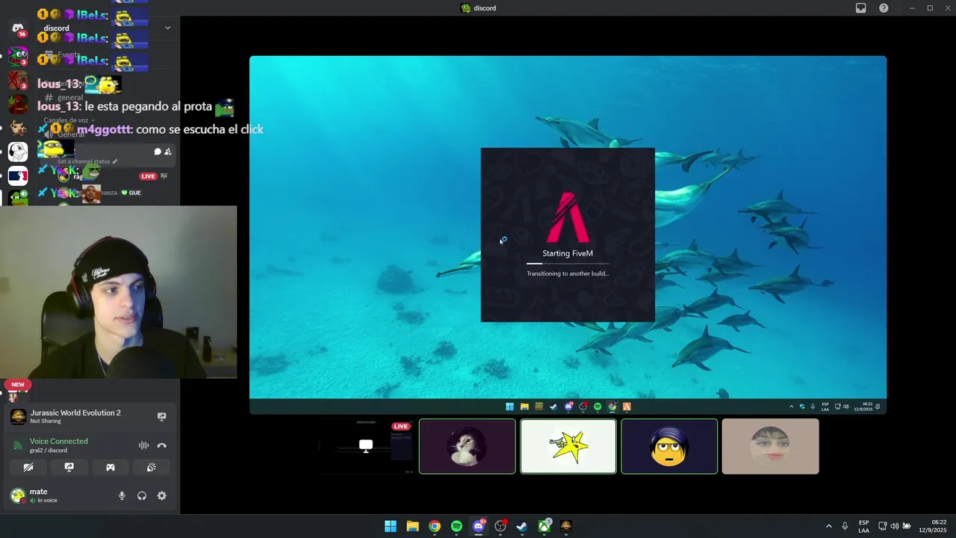Open the Windows Start menu

pyautogui.click(x=391, y=526)
